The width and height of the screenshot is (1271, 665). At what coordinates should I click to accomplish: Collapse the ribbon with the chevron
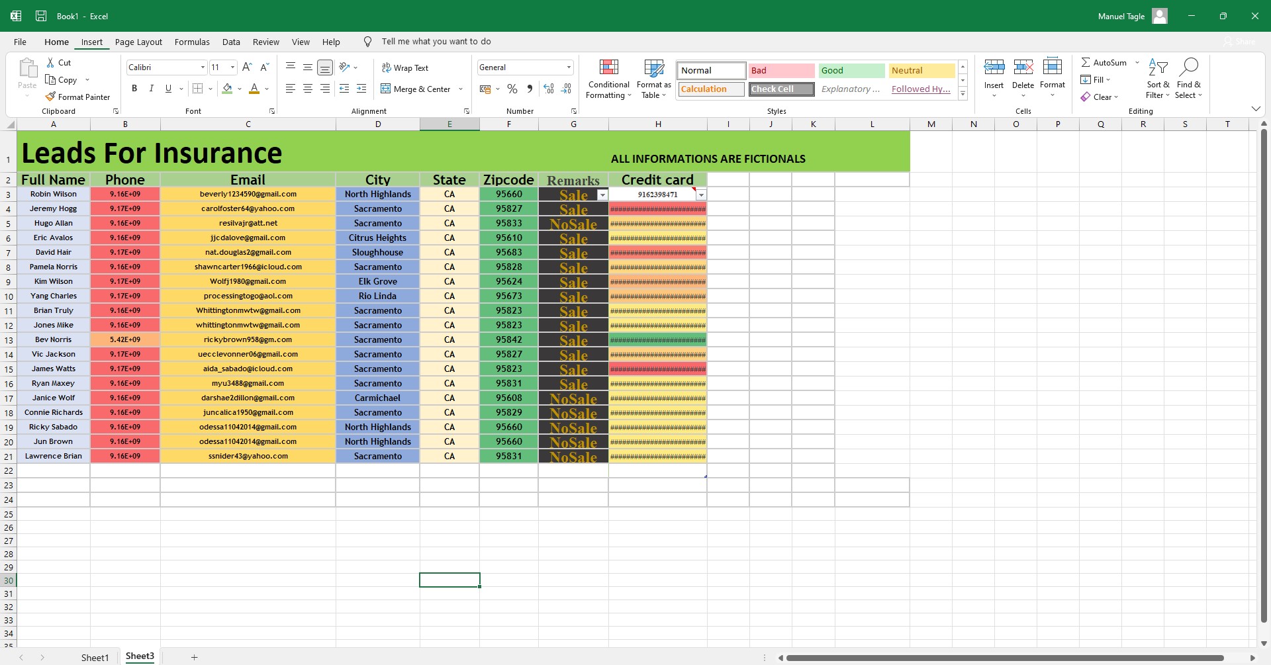click(x=1256, y=109)
